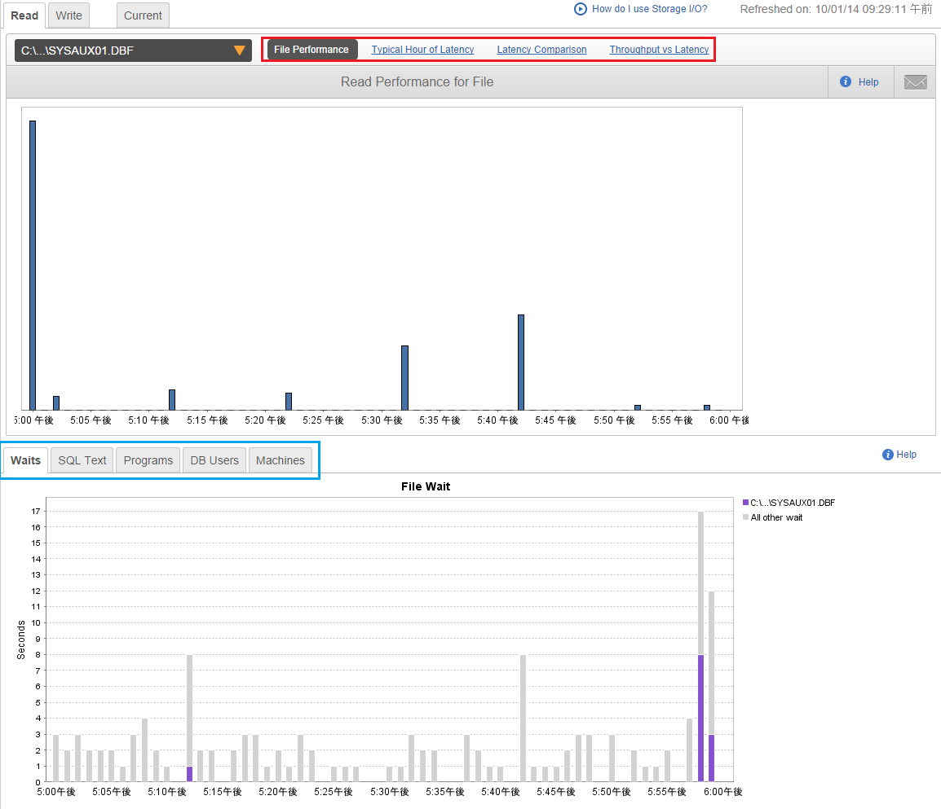Click 'All other wait' legend label
Viewport: 941px width, 809px height.
(776, 517)
